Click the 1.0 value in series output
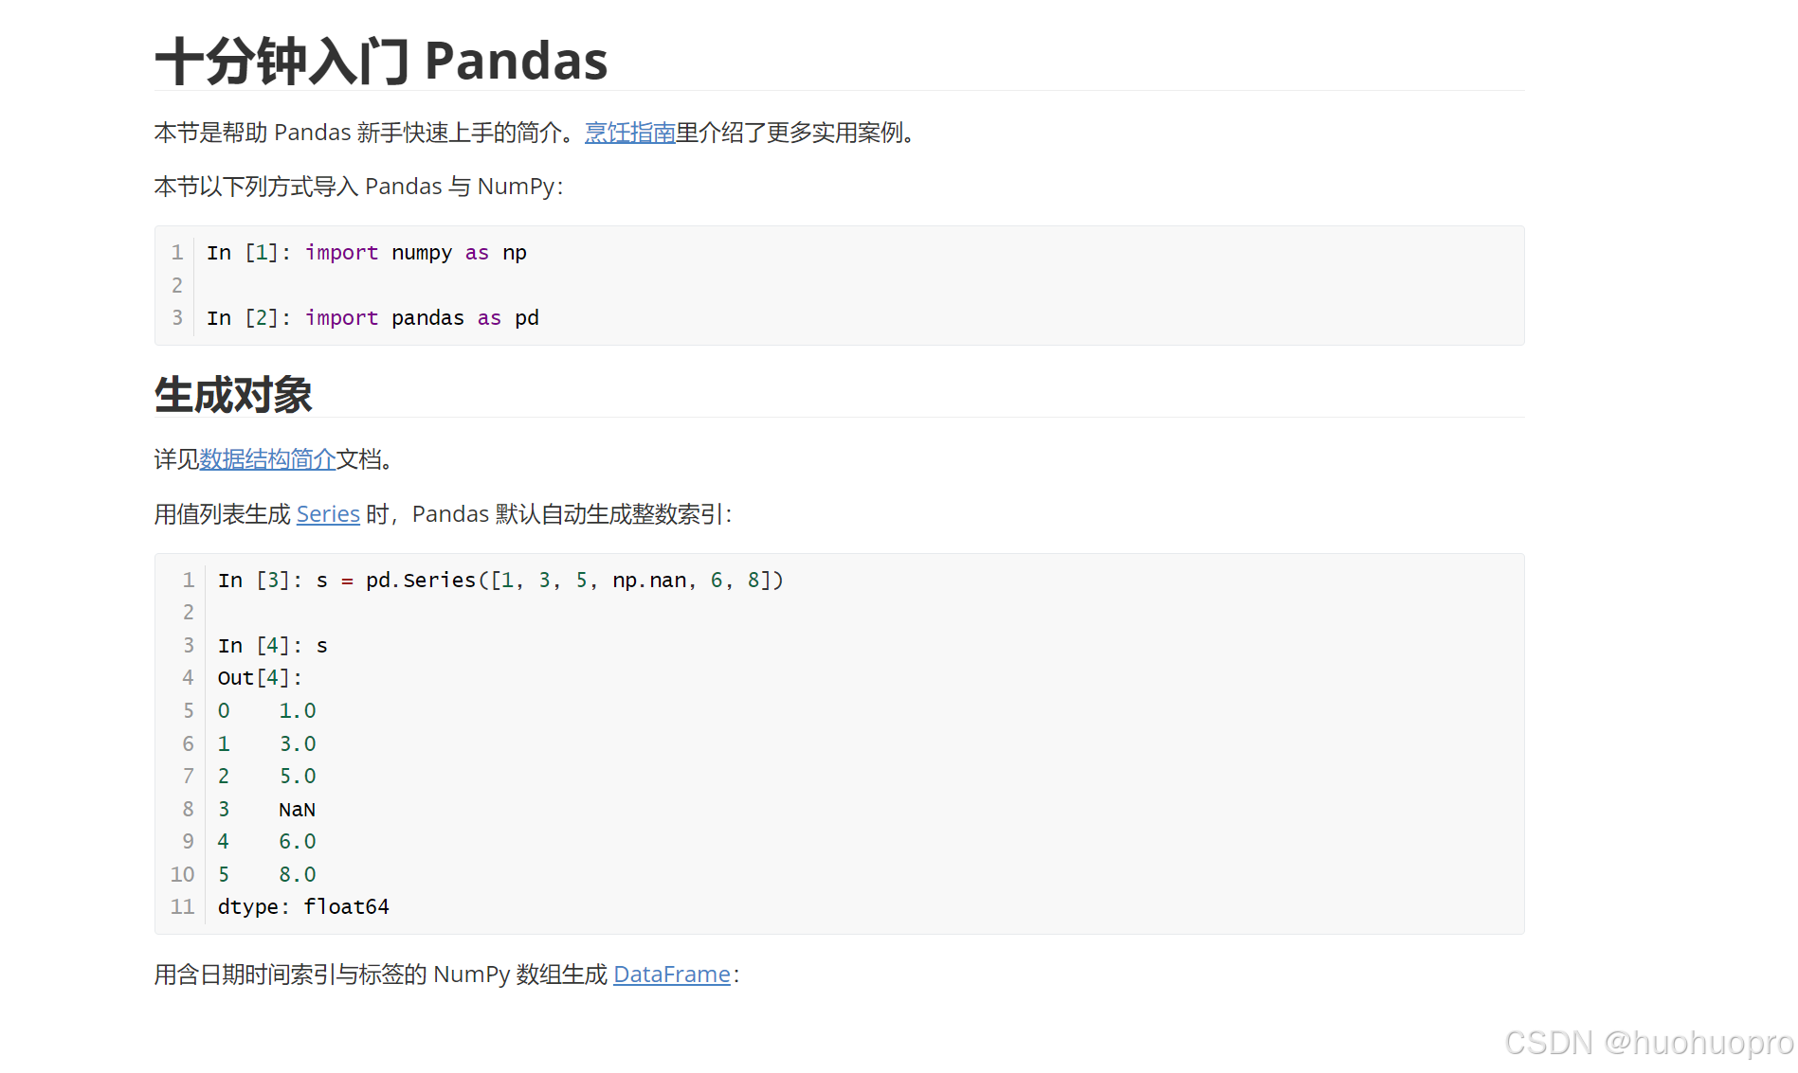The width and height of the screenshot is (1798, 1073). (298, 711)
